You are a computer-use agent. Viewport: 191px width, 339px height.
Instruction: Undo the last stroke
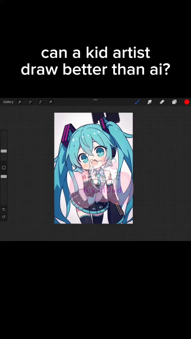click(x=4, y=209)
